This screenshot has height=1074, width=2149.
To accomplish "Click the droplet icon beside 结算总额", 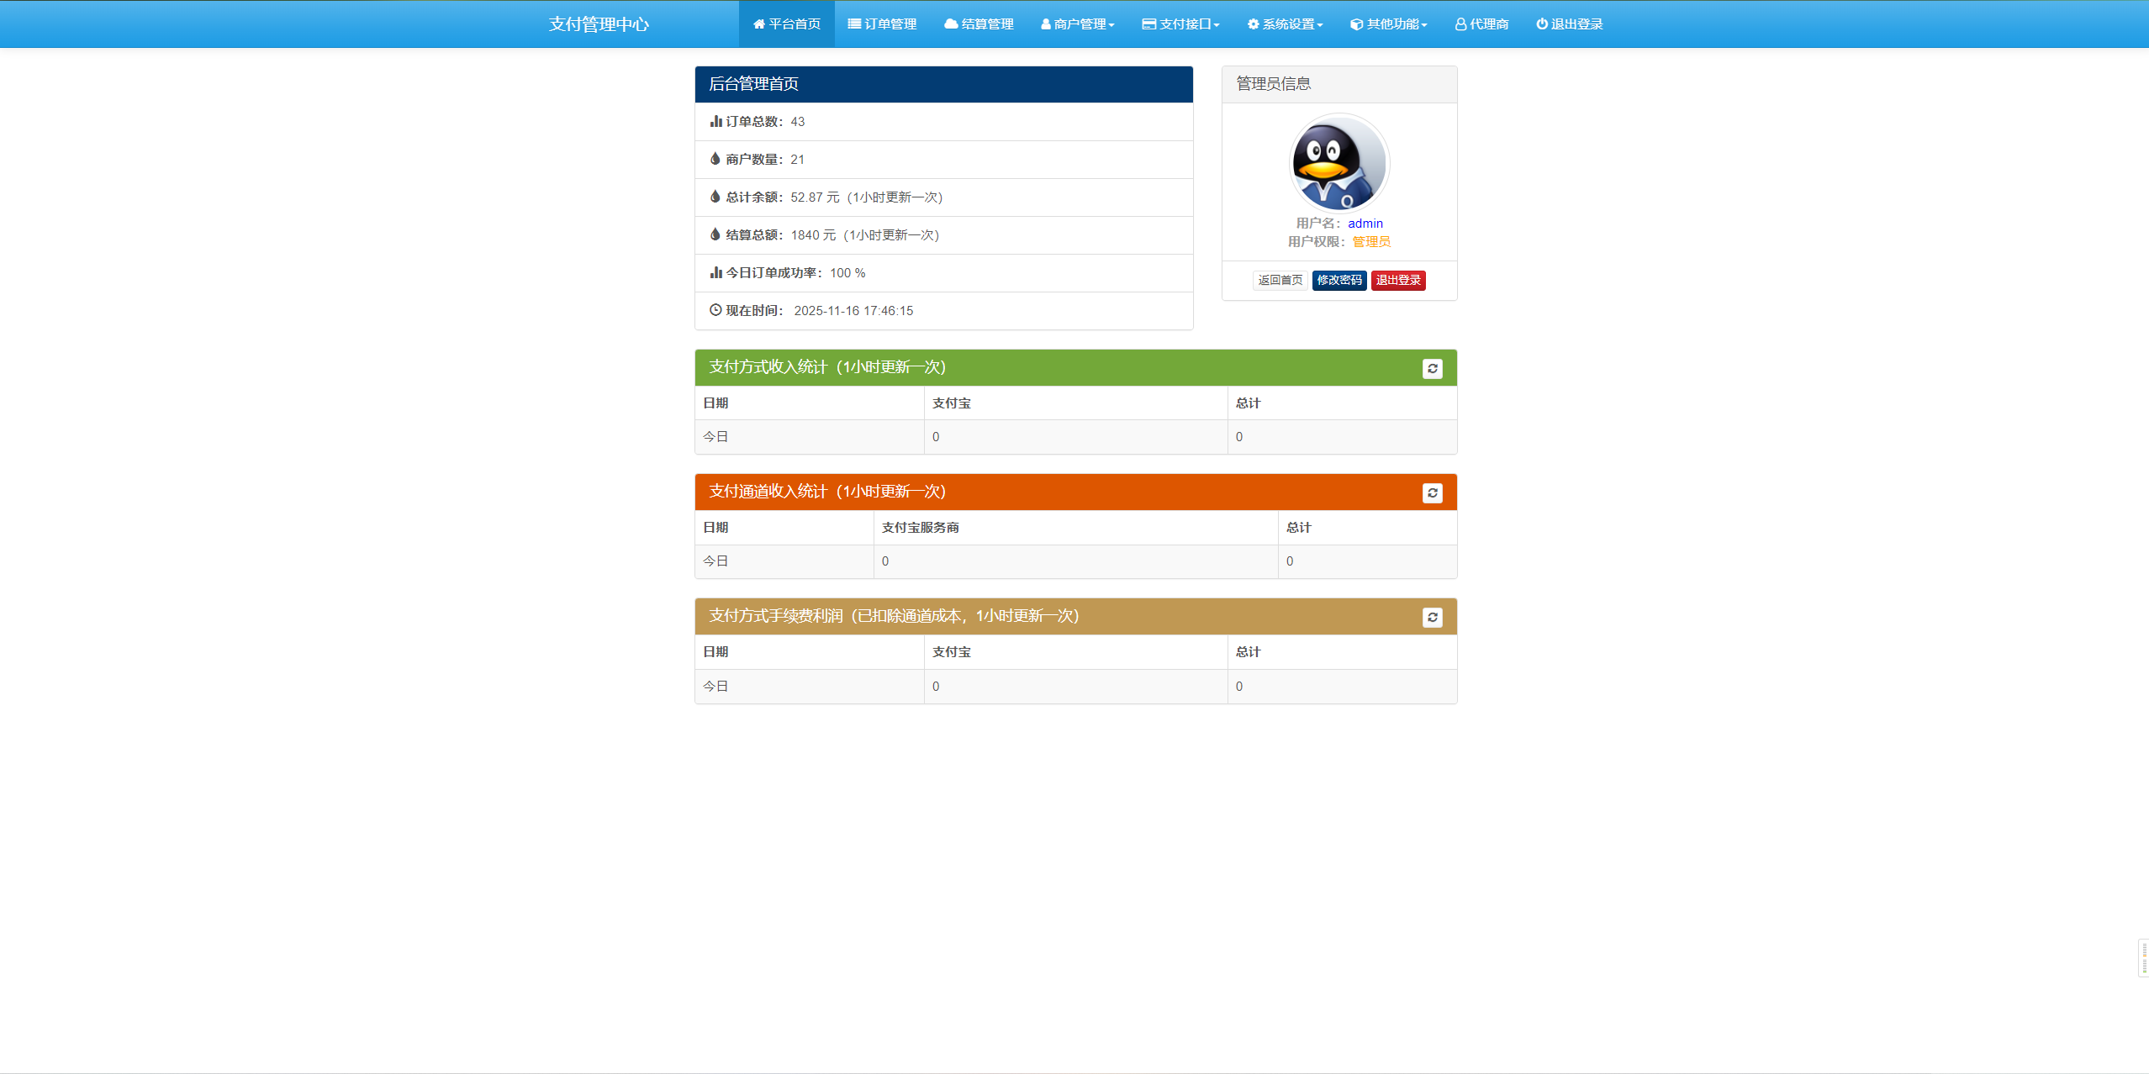I will 715,234.
